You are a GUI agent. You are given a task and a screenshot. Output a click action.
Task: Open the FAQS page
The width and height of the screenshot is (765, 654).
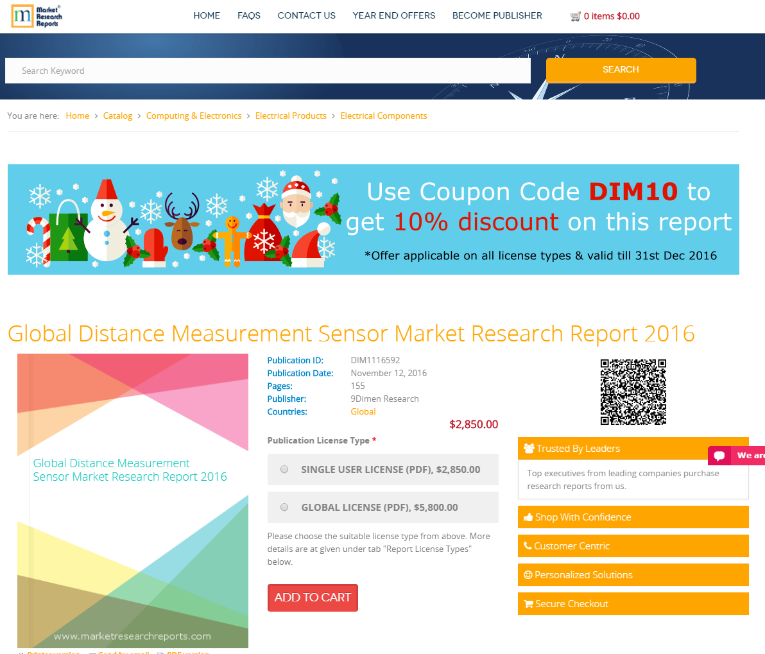(249, 15)
